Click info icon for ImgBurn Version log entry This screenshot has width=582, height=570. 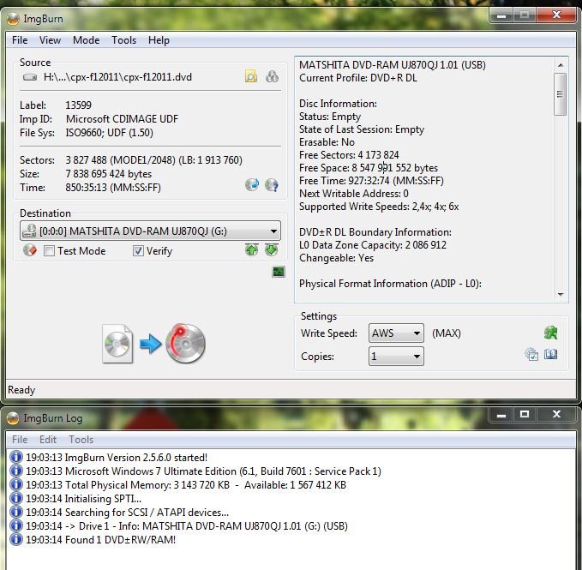pyautogui.click(x=16, y=457)
